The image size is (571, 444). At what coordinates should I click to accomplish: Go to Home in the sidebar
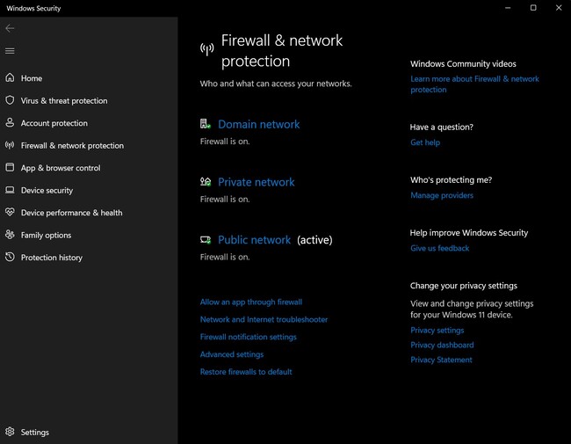pos(32,78)
